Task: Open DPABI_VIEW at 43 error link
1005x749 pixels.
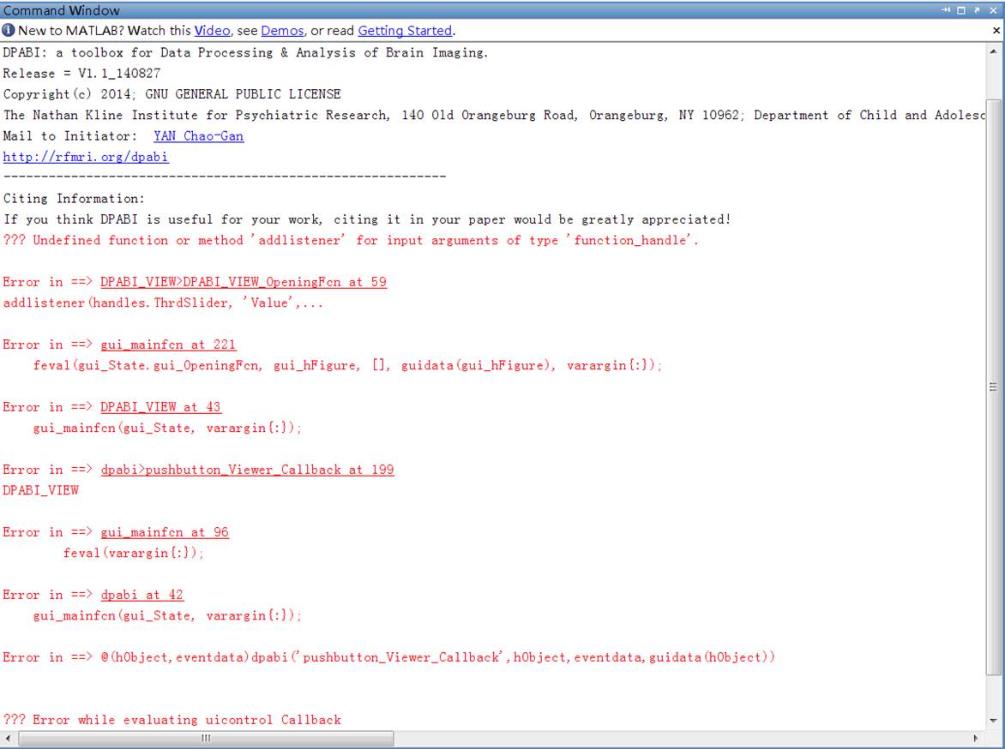Action: (x=160, y=407)
